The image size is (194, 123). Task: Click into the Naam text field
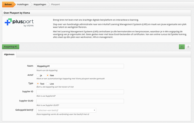click(80, 66)
